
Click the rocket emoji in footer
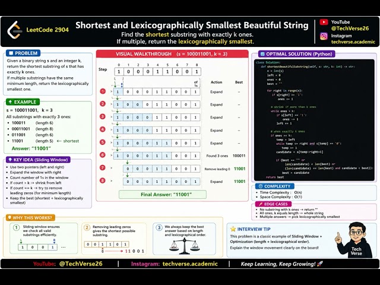click(x=320, y=264)
